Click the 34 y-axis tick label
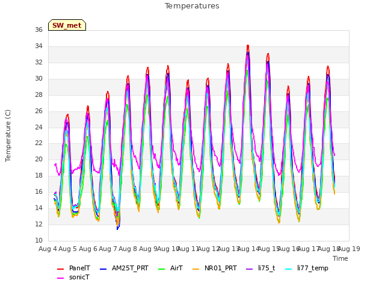The image size is (385, 289). [38, 46]
